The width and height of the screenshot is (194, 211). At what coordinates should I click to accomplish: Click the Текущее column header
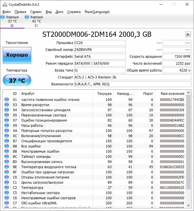(103, 94)
